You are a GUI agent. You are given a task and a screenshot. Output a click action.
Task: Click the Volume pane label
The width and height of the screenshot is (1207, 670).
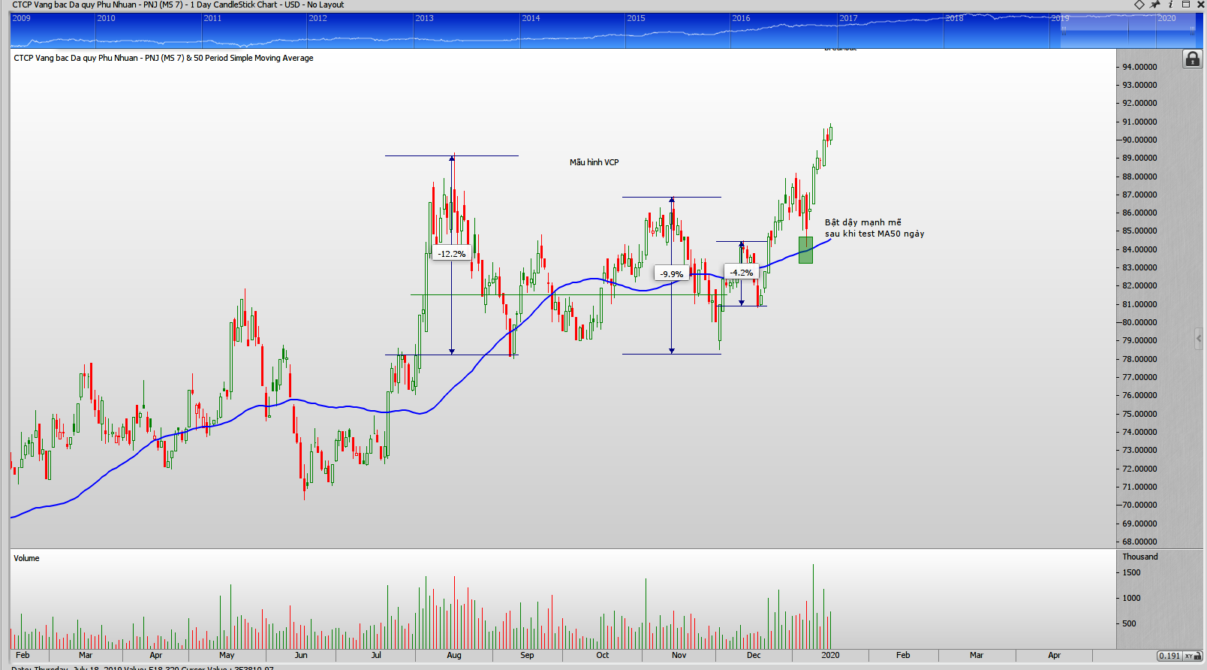(x=26, y=558)
